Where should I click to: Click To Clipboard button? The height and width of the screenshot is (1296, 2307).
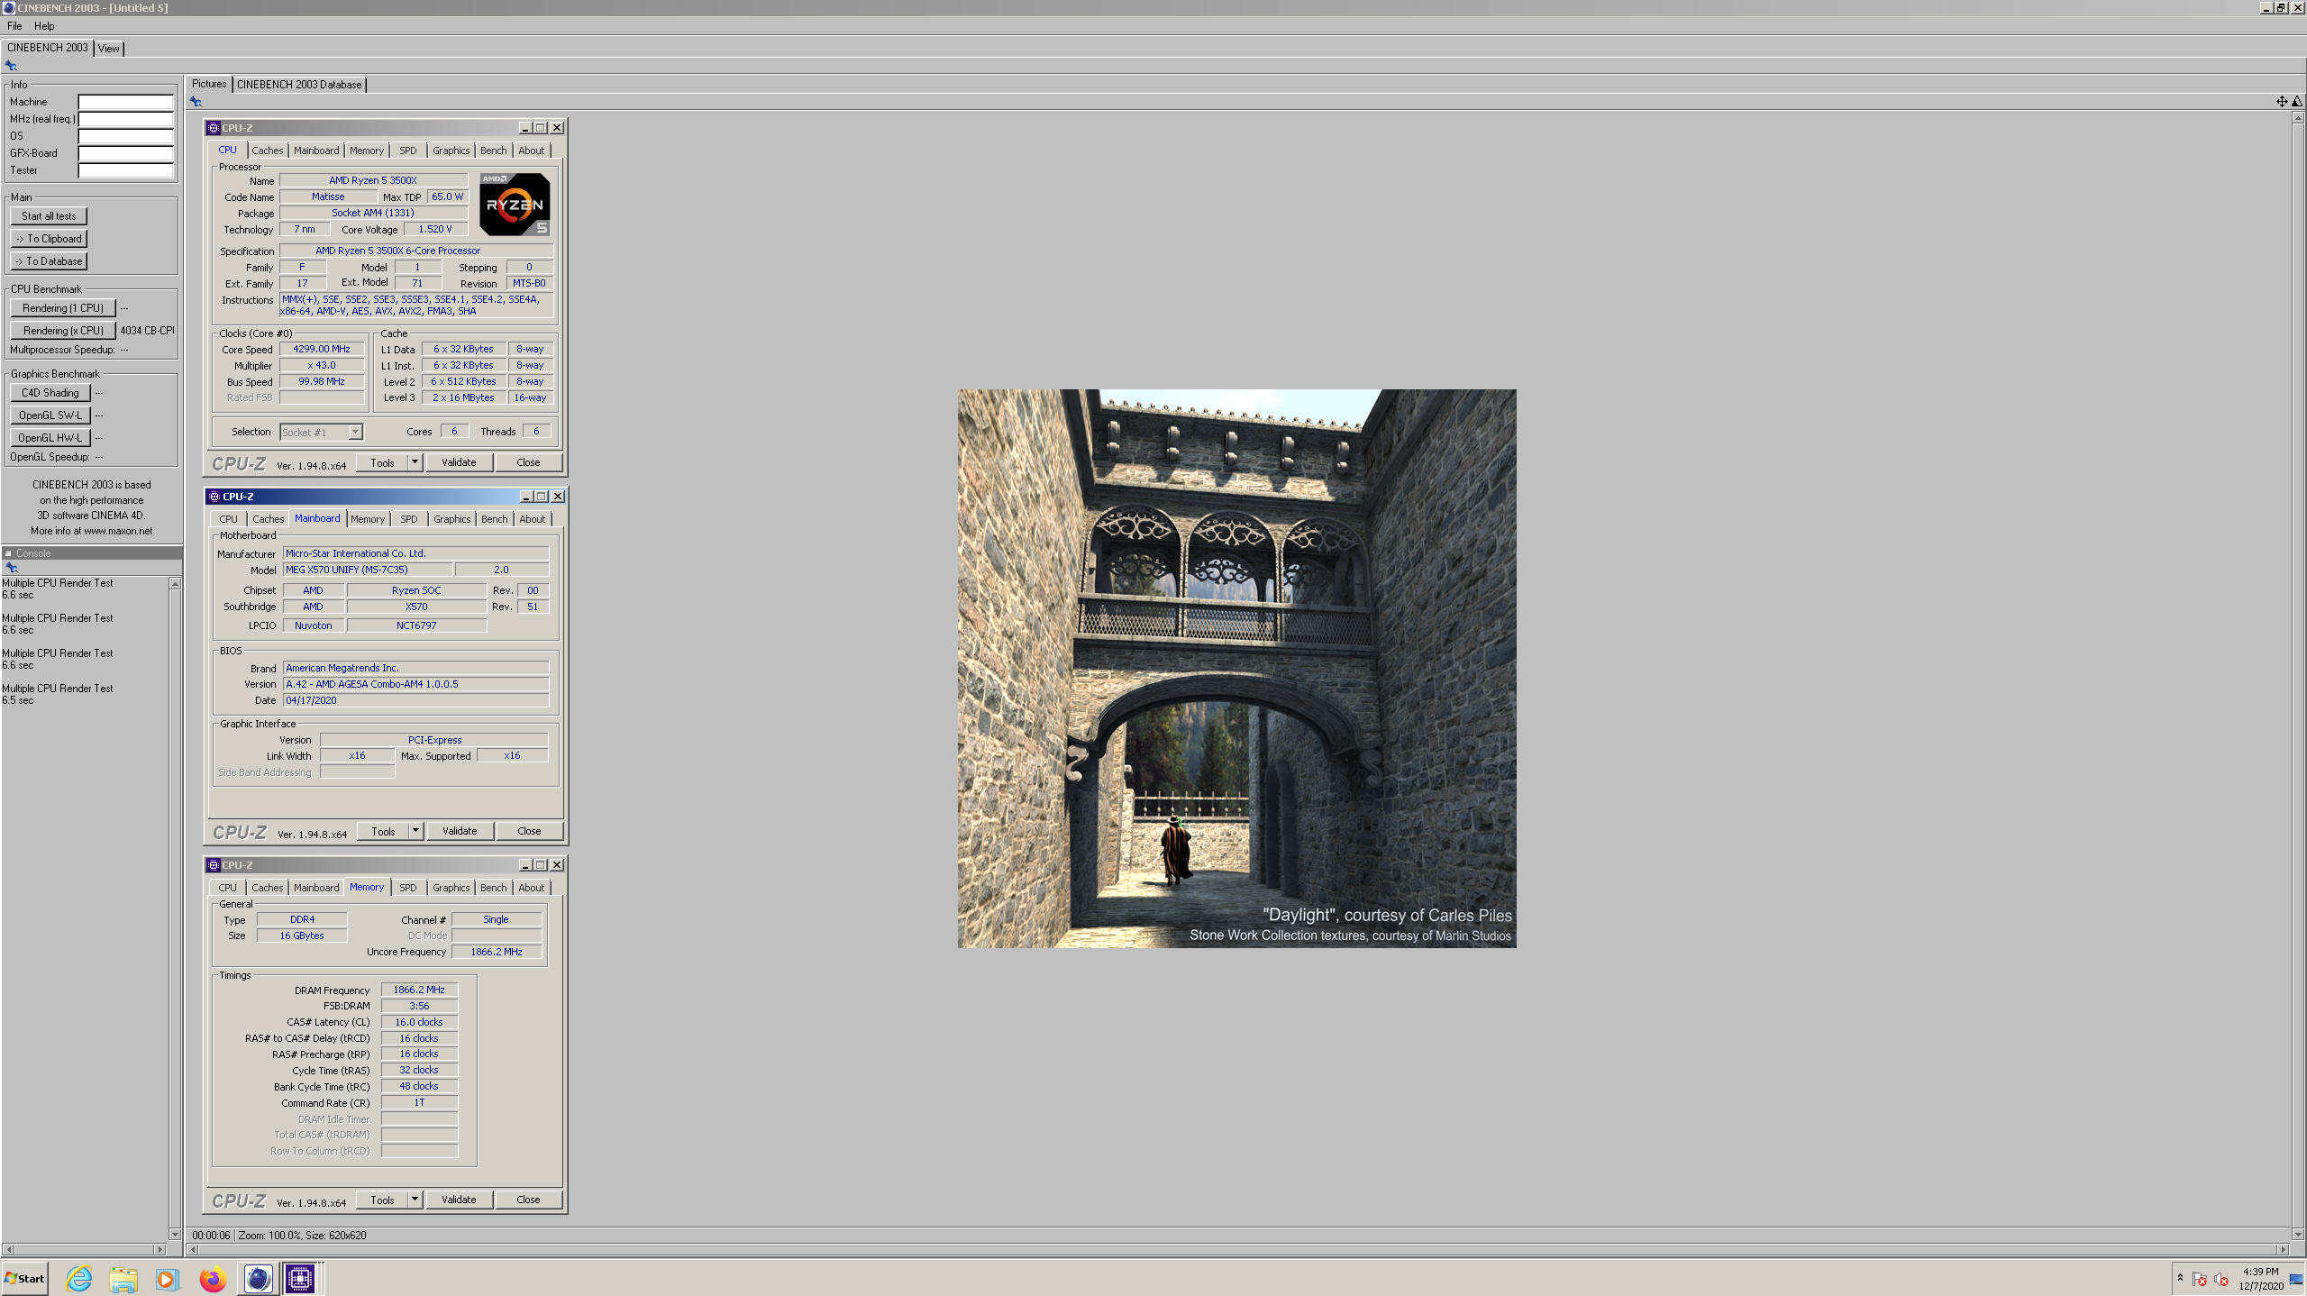[49, 239]
